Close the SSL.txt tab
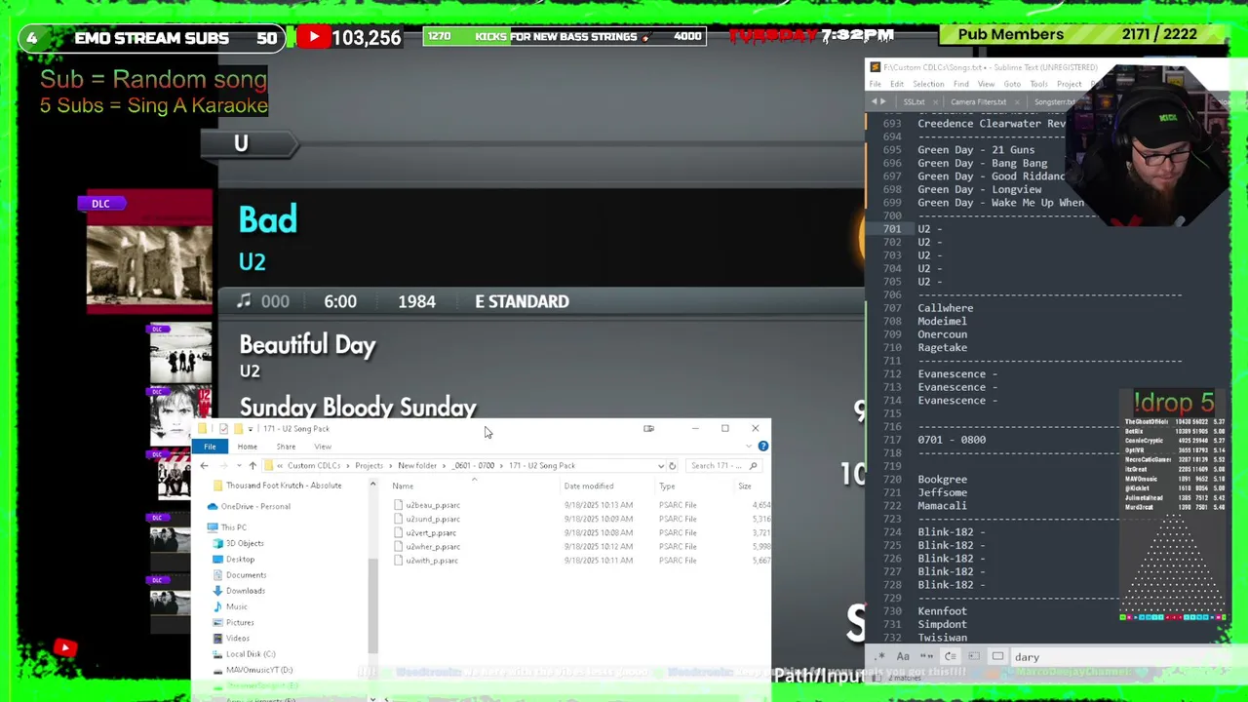Image resolution: width=1248 pixels, height=702 pixels. point(935,102)
